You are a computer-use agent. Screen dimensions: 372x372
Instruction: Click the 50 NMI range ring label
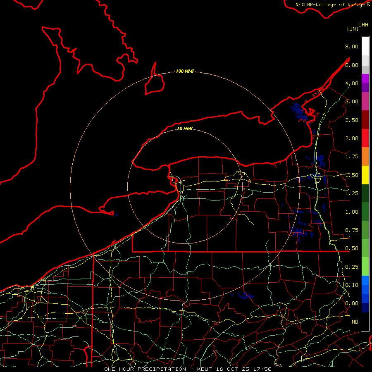[185, 129]
